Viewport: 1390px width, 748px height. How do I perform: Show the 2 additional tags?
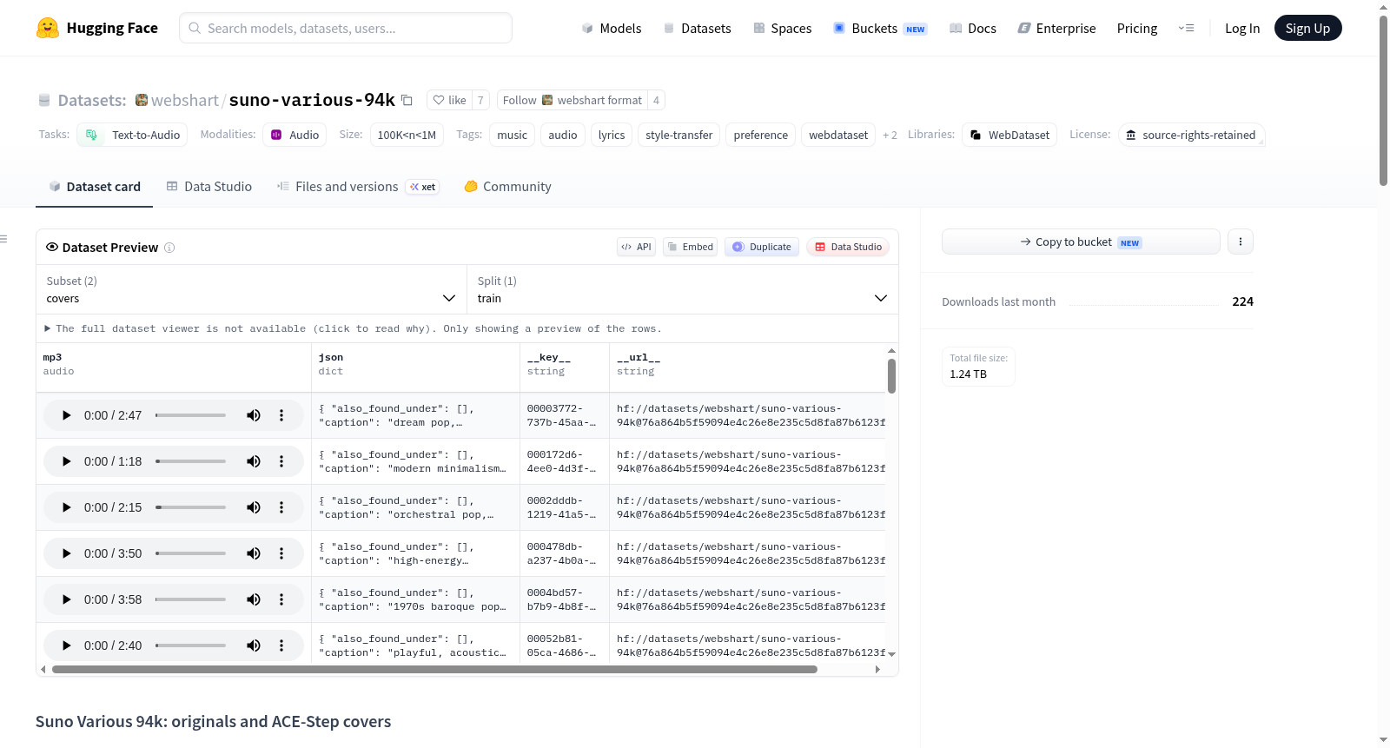(x=890, y=135)
